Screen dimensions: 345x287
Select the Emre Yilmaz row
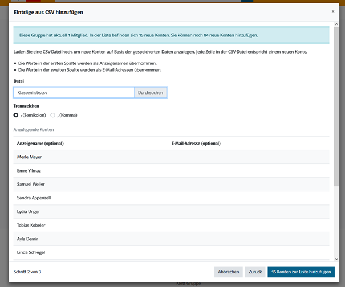pos(29,170)
